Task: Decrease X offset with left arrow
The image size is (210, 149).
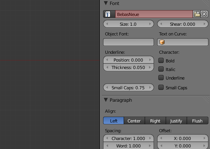Action: (x=161, y=138)
